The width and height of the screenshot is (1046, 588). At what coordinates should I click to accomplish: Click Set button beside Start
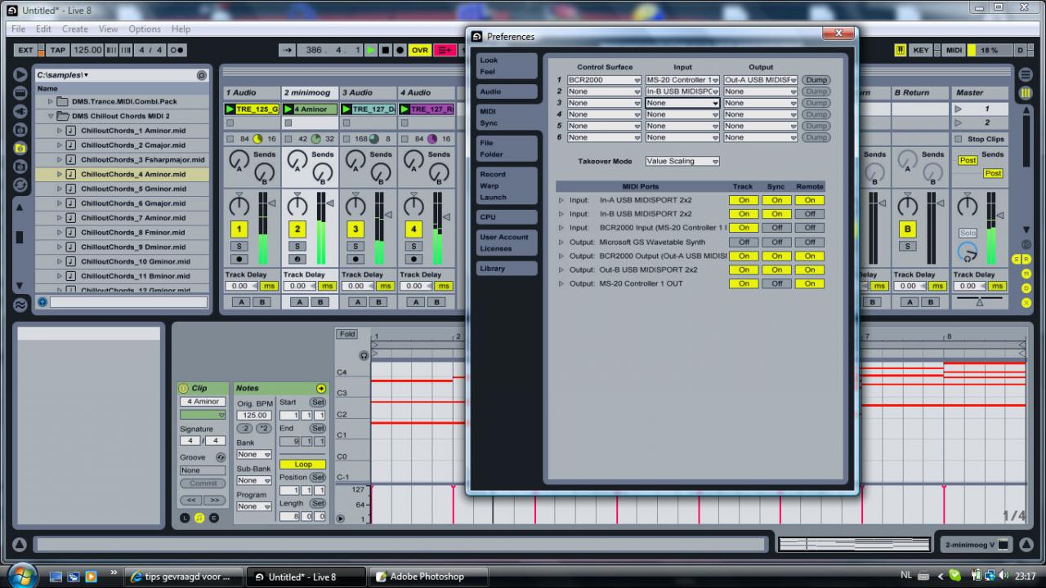[x=318, y=403]
